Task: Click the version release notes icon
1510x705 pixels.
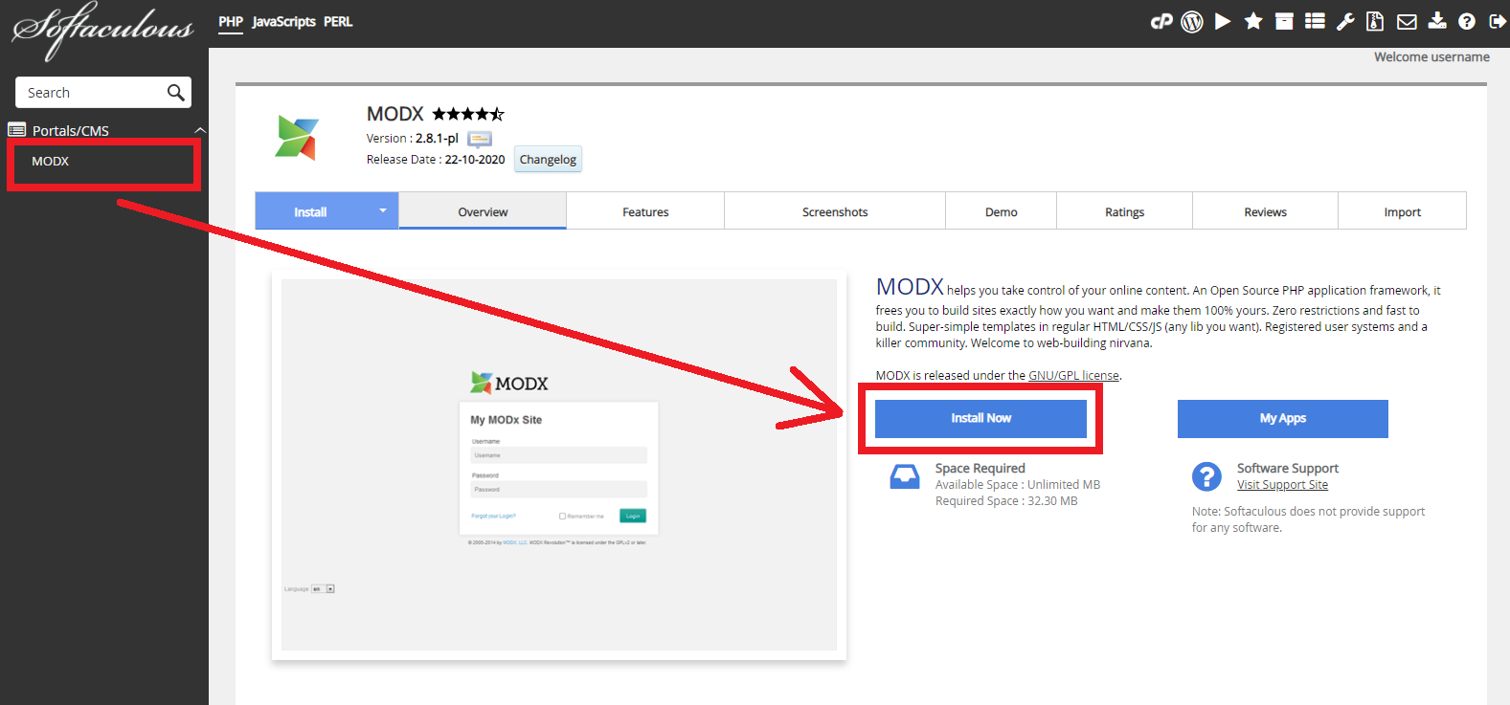Action: 480,140
